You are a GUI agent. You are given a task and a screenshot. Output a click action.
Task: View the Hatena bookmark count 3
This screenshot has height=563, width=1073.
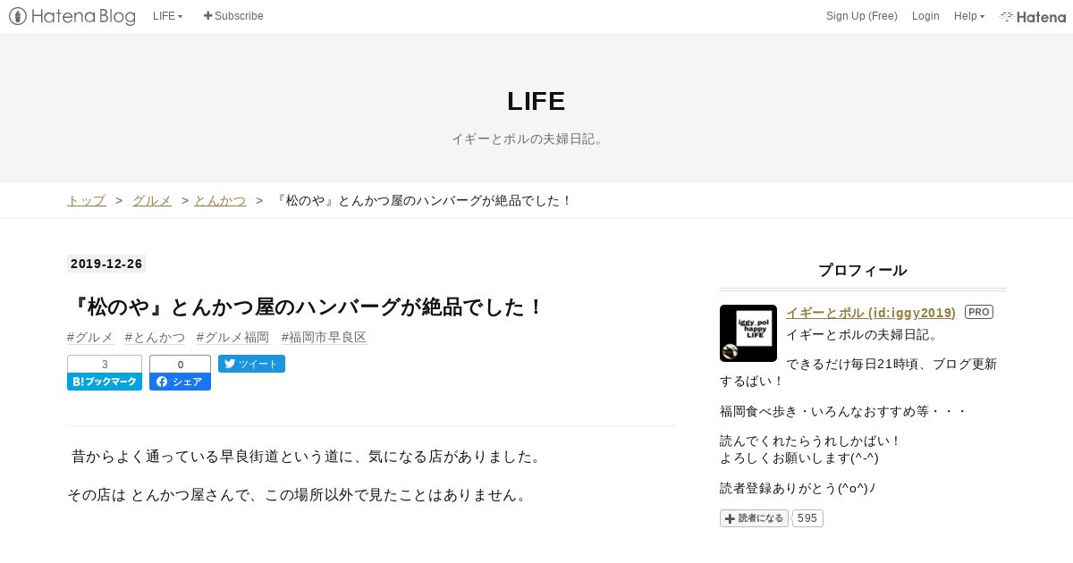click(105, 365)
